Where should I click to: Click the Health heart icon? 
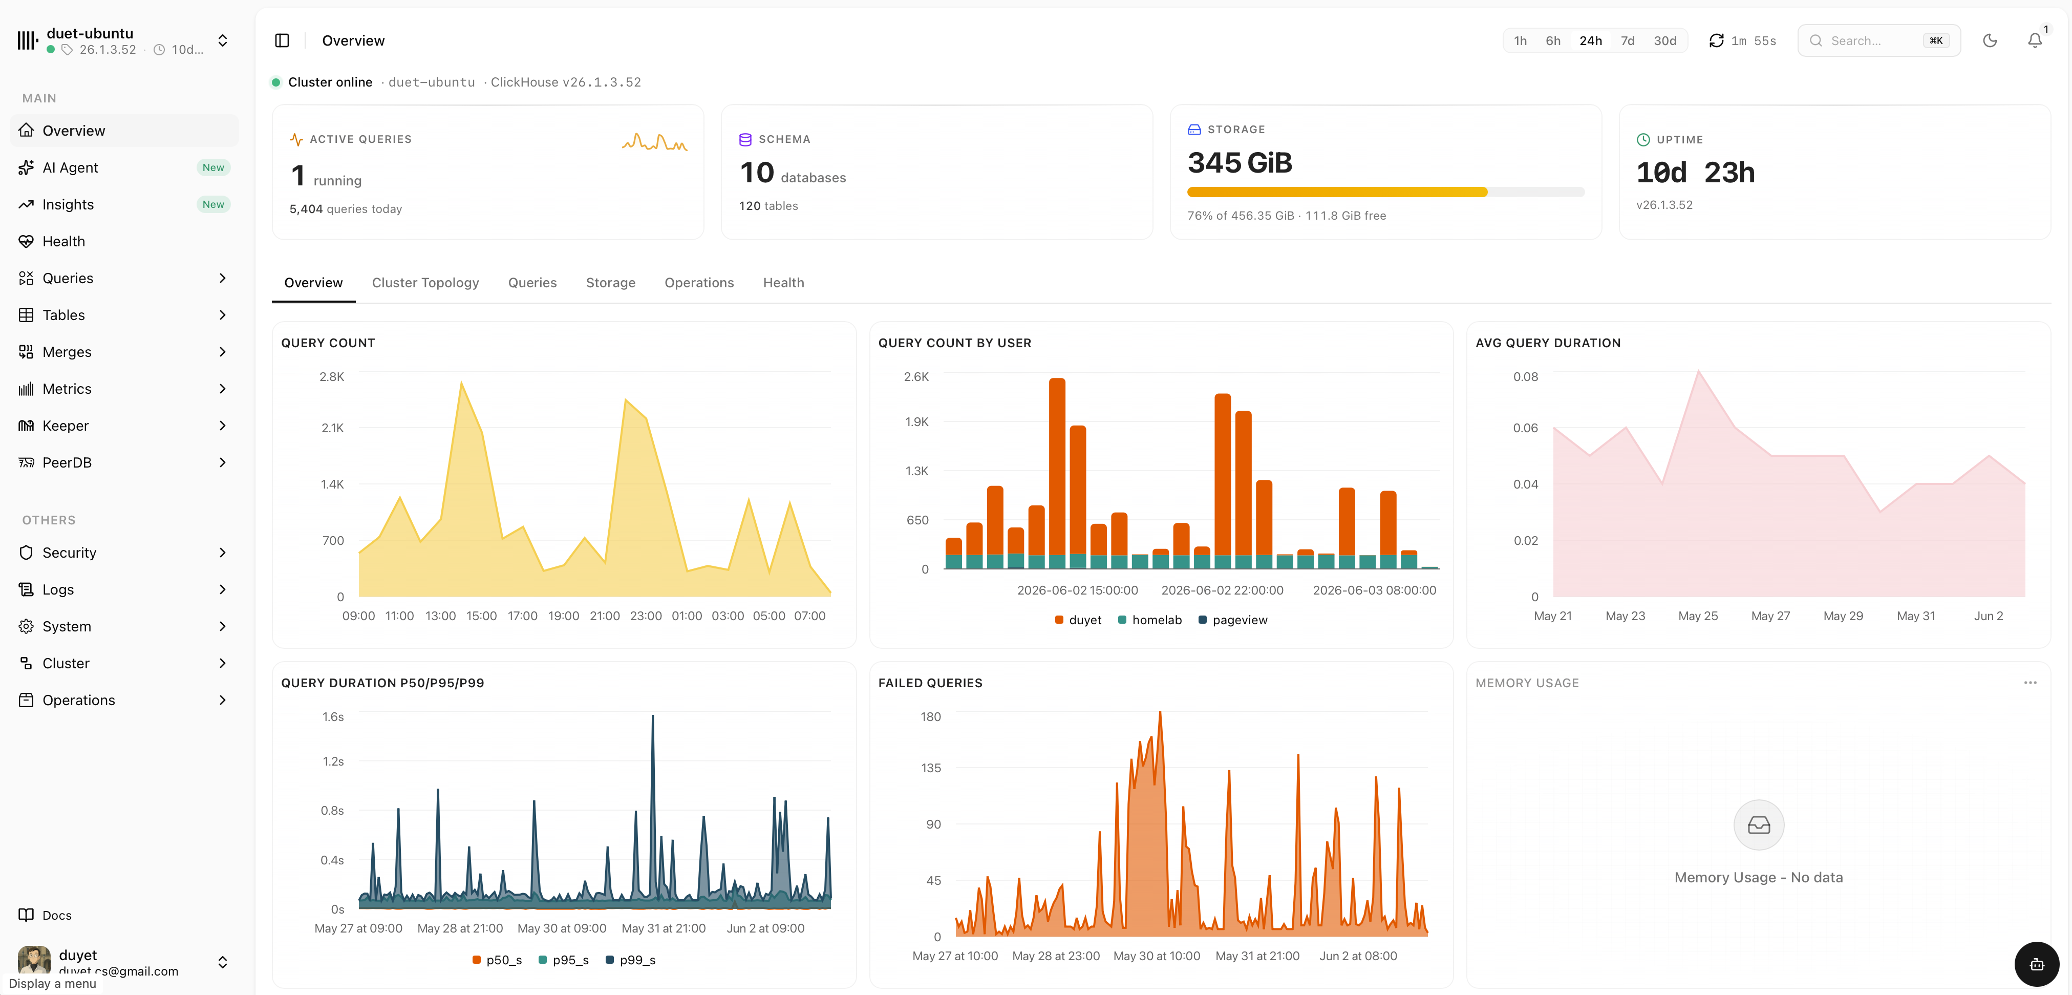(x=27, y=241)
